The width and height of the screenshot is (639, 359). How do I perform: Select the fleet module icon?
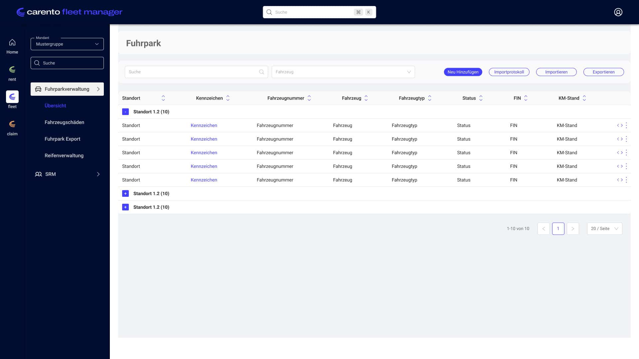(12, 97)
